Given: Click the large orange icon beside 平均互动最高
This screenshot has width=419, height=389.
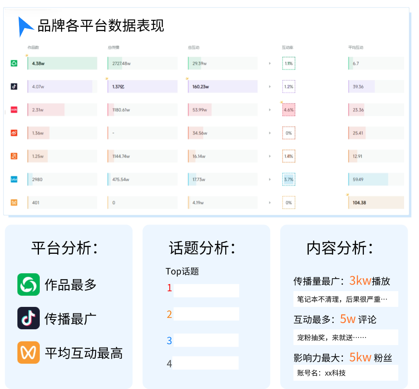Looking at the screenshot, I should (x=29, y=353).
